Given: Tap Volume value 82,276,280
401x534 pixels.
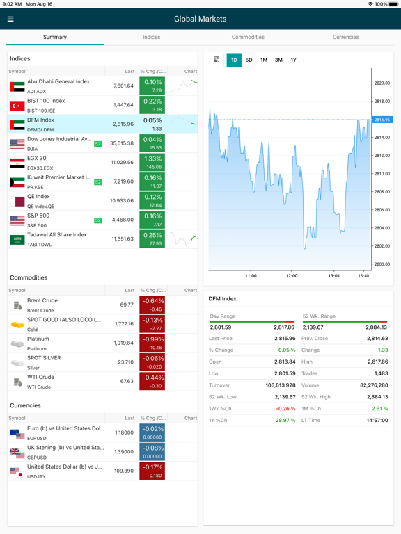Looking at the screenshot, I should pyautogui.click(x=374, y=385).
